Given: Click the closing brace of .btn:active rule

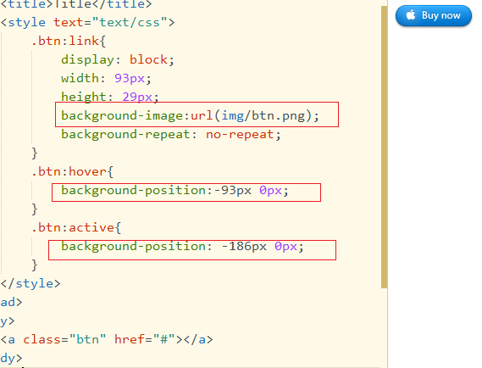Looking at the screenshot, I should (35, 265).
